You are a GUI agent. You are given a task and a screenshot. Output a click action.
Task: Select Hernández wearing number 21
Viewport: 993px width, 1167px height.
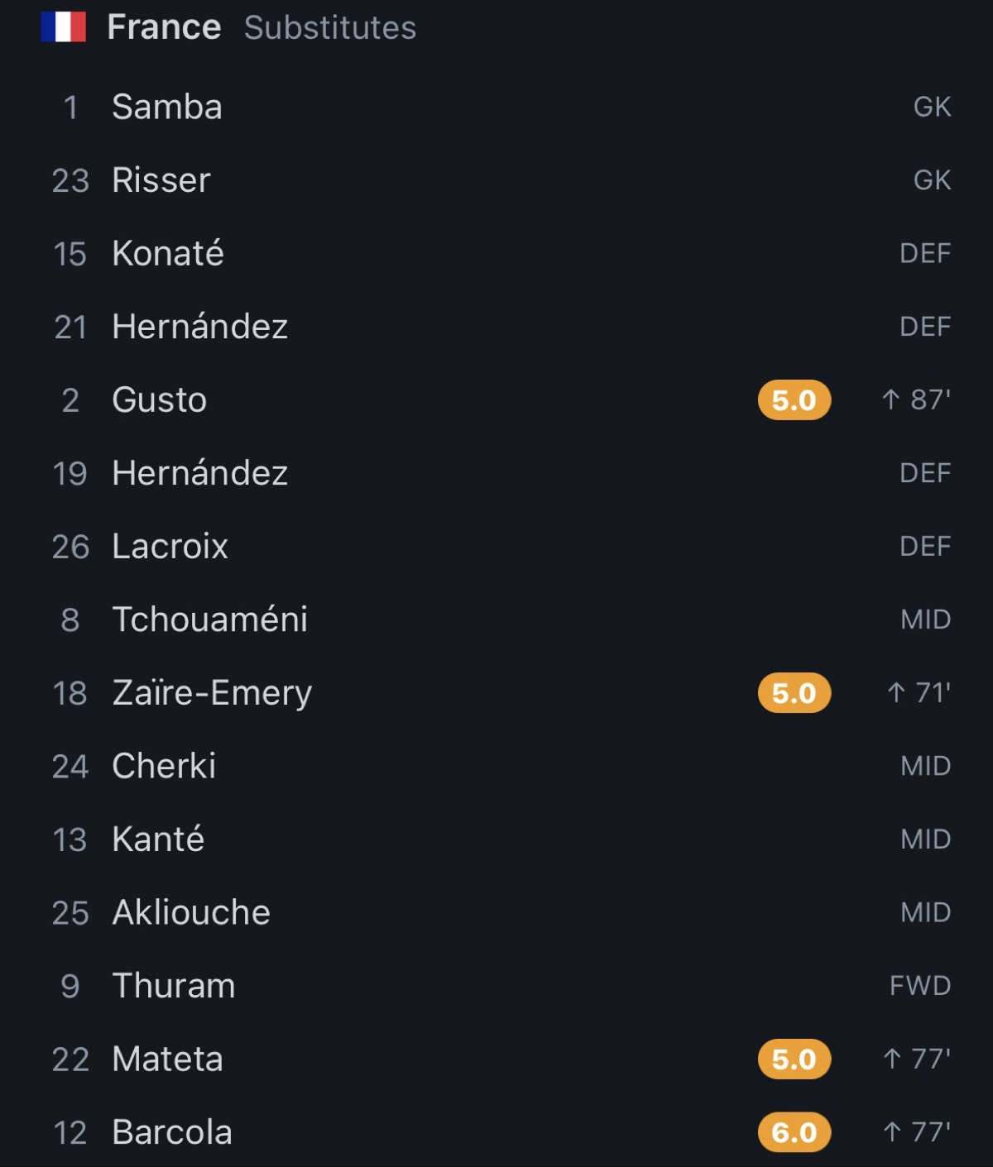(496, 327)
